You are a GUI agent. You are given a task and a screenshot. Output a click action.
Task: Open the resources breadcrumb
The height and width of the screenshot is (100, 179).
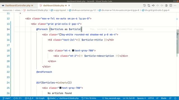[8, 10]
